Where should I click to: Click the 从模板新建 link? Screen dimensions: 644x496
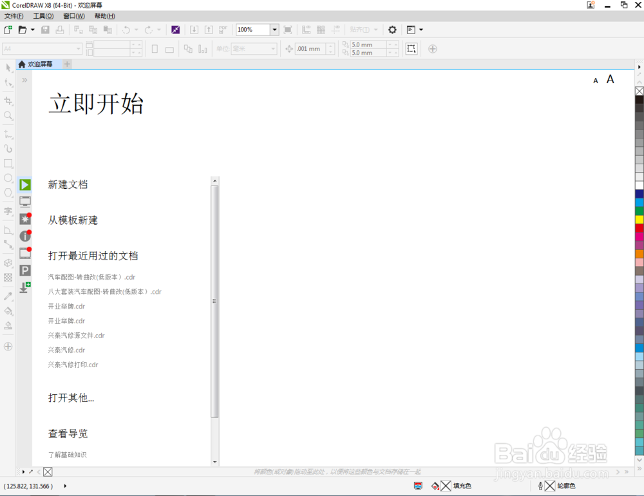click(x=73, y=220)
